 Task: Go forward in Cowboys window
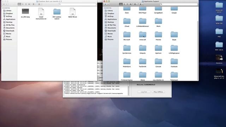click(x=7, y=4)
